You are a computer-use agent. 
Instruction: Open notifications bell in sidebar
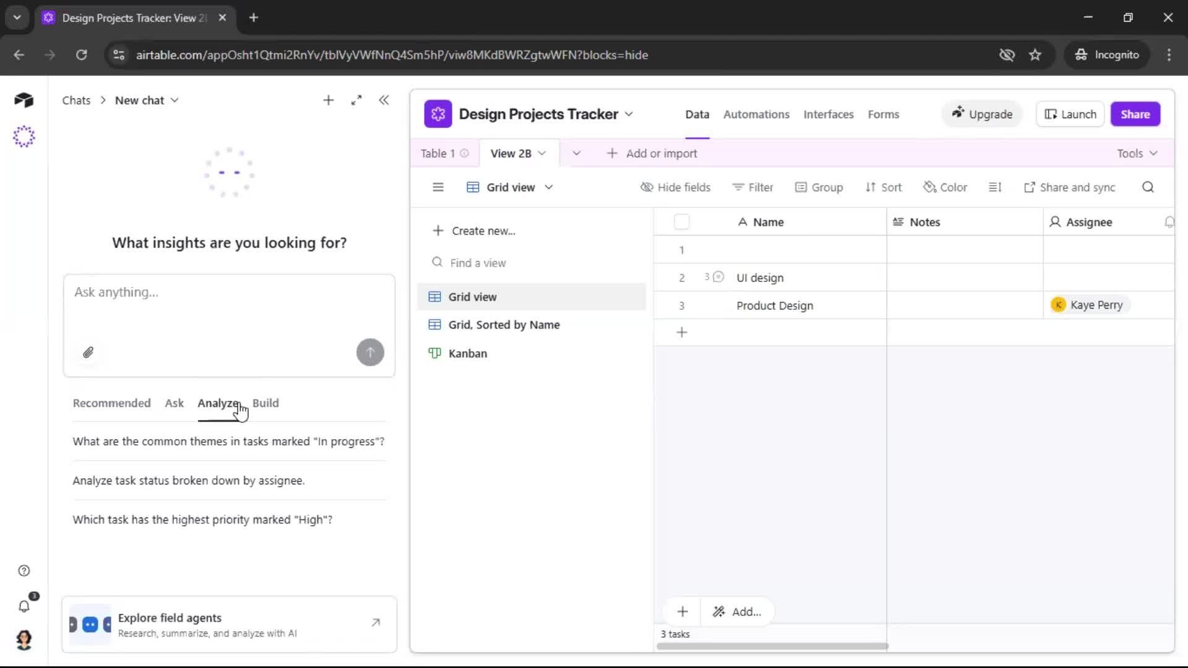(24, 606)
